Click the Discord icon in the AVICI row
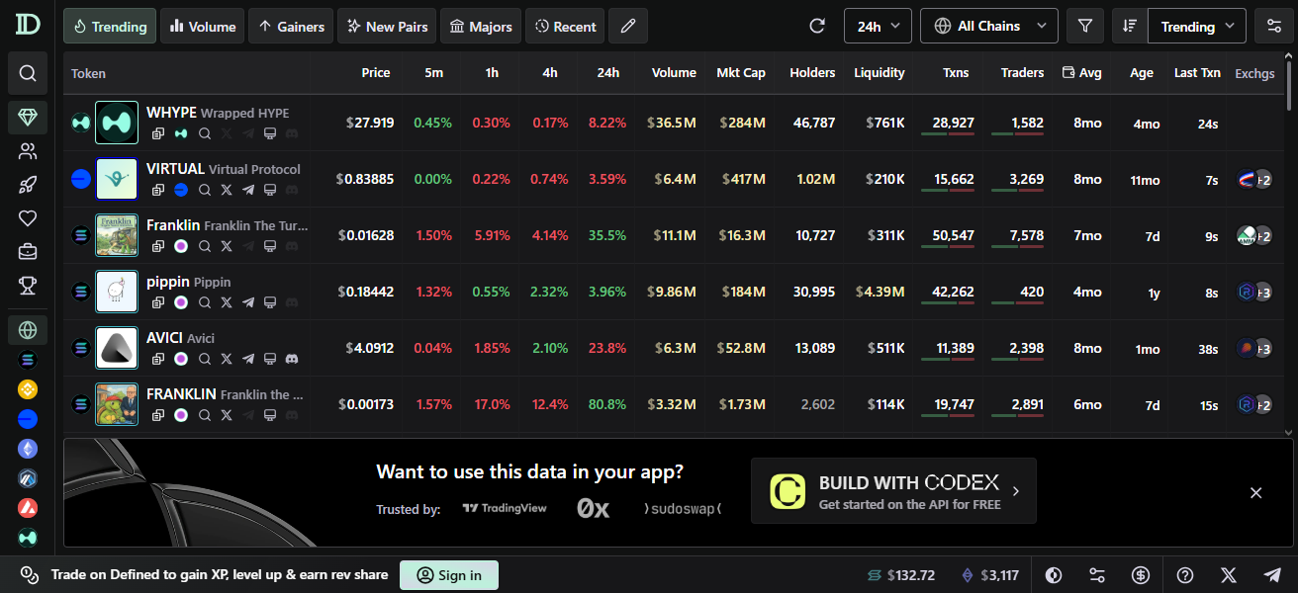Image resolution: width=1298 pixels, height=593 pixels. pyautogui.click(x=292, y=359)
